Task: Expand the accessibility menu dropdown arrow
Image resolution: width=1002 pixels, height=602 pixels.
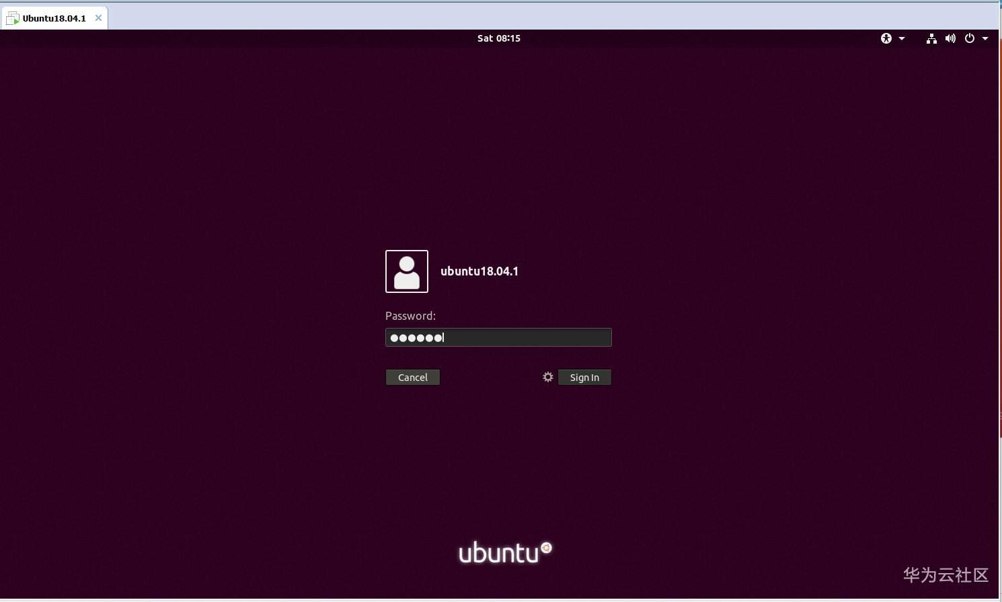Action: [x=902, y=38]
